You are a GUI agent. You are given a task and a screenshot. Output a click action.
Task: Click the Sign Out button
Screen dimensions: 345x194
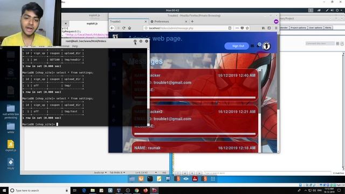[x=237, y=46]
